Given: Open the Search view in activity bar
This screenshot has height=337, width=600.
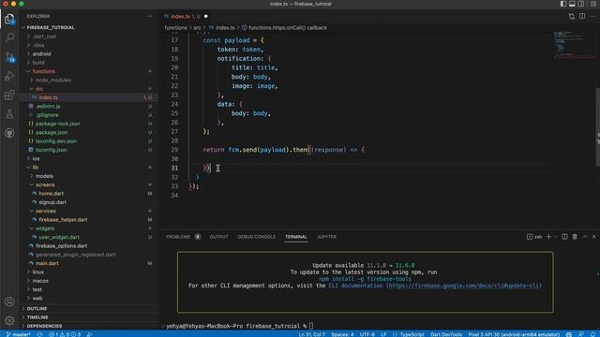Looking at the screenshot, I should click(x=9, y=37).
